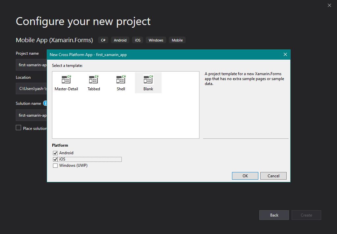
Task: Click the template description text
Action: 245,79
